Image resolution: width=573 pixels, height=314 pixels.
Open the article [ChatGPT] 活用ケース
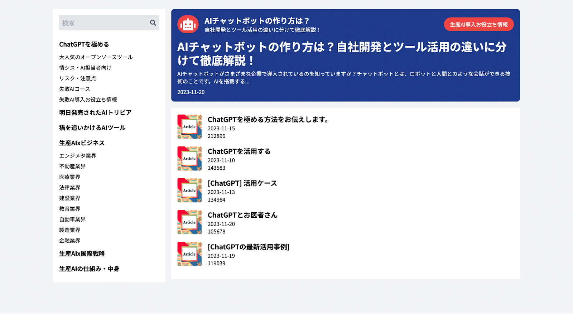pos(242,183)
